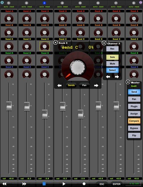Click channel 2 Send B knob
Viewport: 143px width, 187px height.
(x=27, y=32)
